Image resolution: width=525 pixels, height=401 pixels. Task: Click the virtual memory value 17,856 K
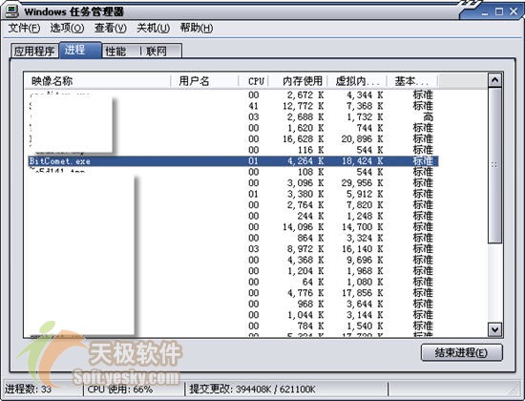(x=363, y=293)
